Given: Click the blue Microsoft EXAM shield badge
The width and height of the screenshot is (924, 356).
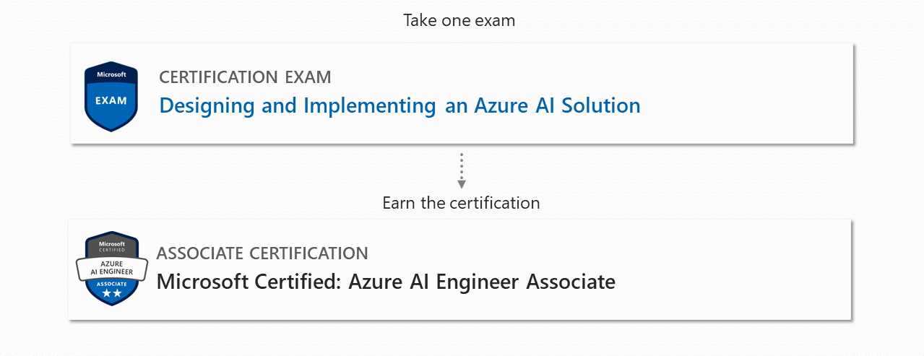Looking at the screenshot, I should pos(111,96).
